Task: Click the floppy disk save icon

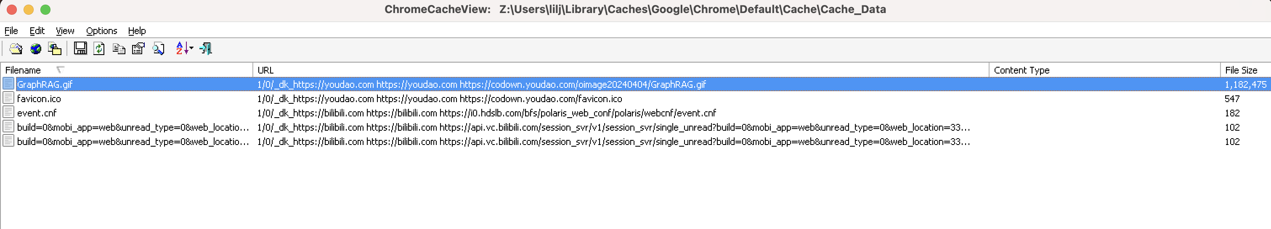Action: [x=80, y=48]
